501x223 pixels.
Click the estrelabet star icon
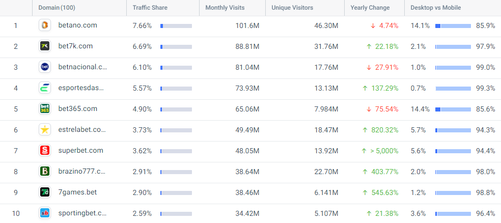pos(45,130)
